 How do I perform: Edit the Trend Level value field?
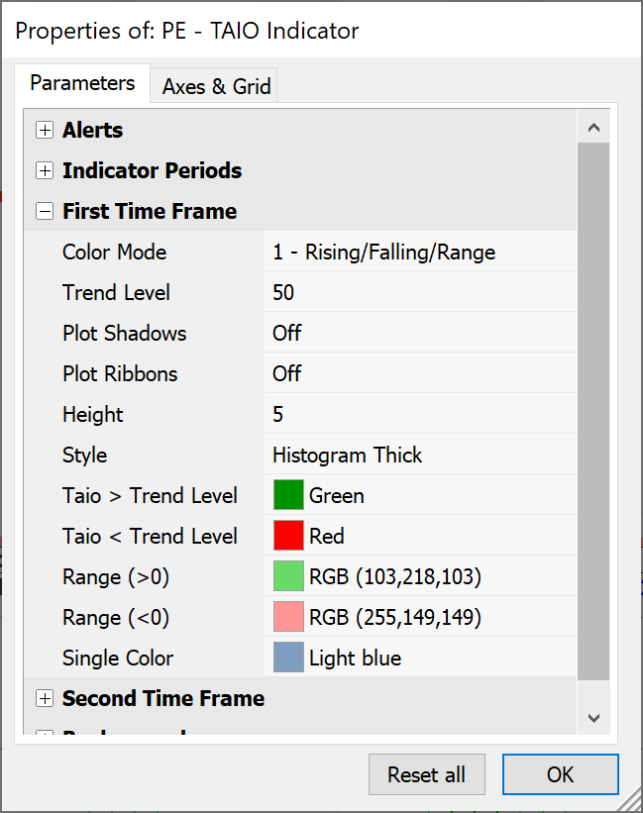pos(418,292)
